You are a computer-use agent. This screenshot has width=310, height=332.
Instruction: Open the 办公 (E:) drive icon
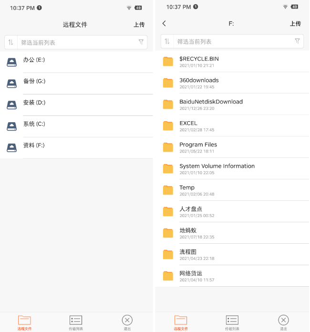(x=11, y=62)
